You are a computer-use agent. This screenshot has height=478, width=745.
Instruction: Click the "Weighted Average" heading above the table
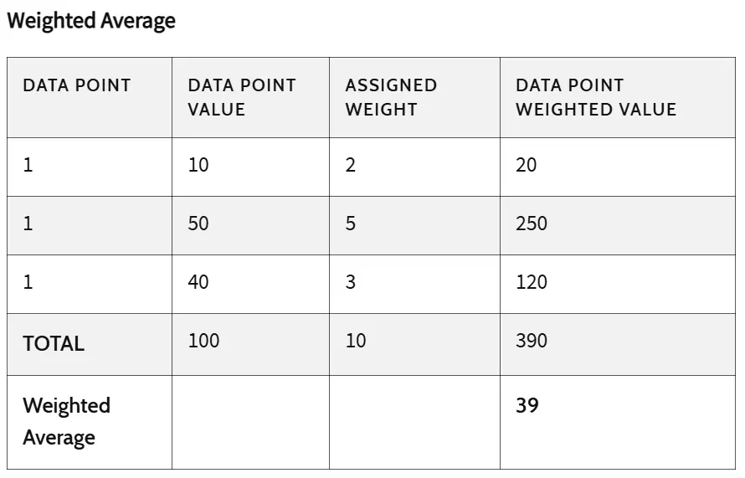[x=91, y=21]
